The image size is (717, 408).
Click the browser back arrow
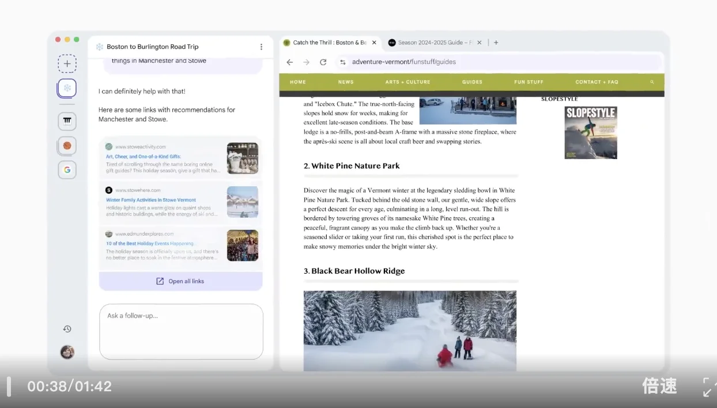pos(290,62)
